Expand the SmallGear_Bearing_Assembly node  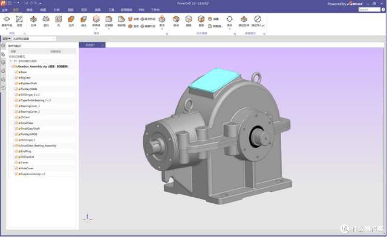[x=13, y=146]
